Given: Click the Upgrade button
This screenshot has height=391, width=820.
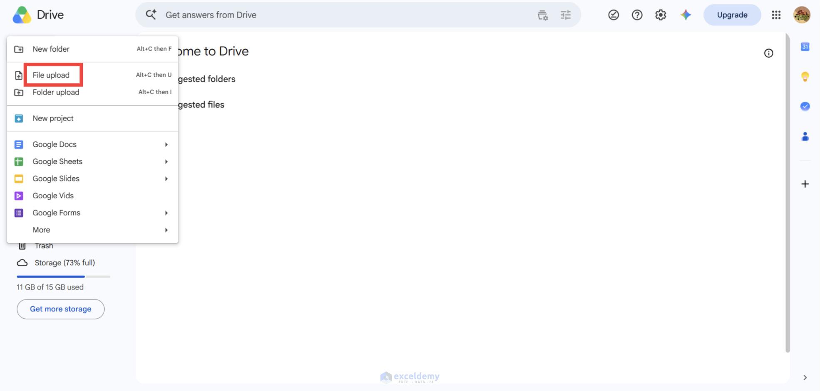Looking at the screenshot, I should coord(732,15).
